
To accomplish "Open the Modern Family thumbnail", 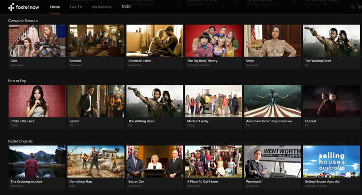I will point(213,101).
